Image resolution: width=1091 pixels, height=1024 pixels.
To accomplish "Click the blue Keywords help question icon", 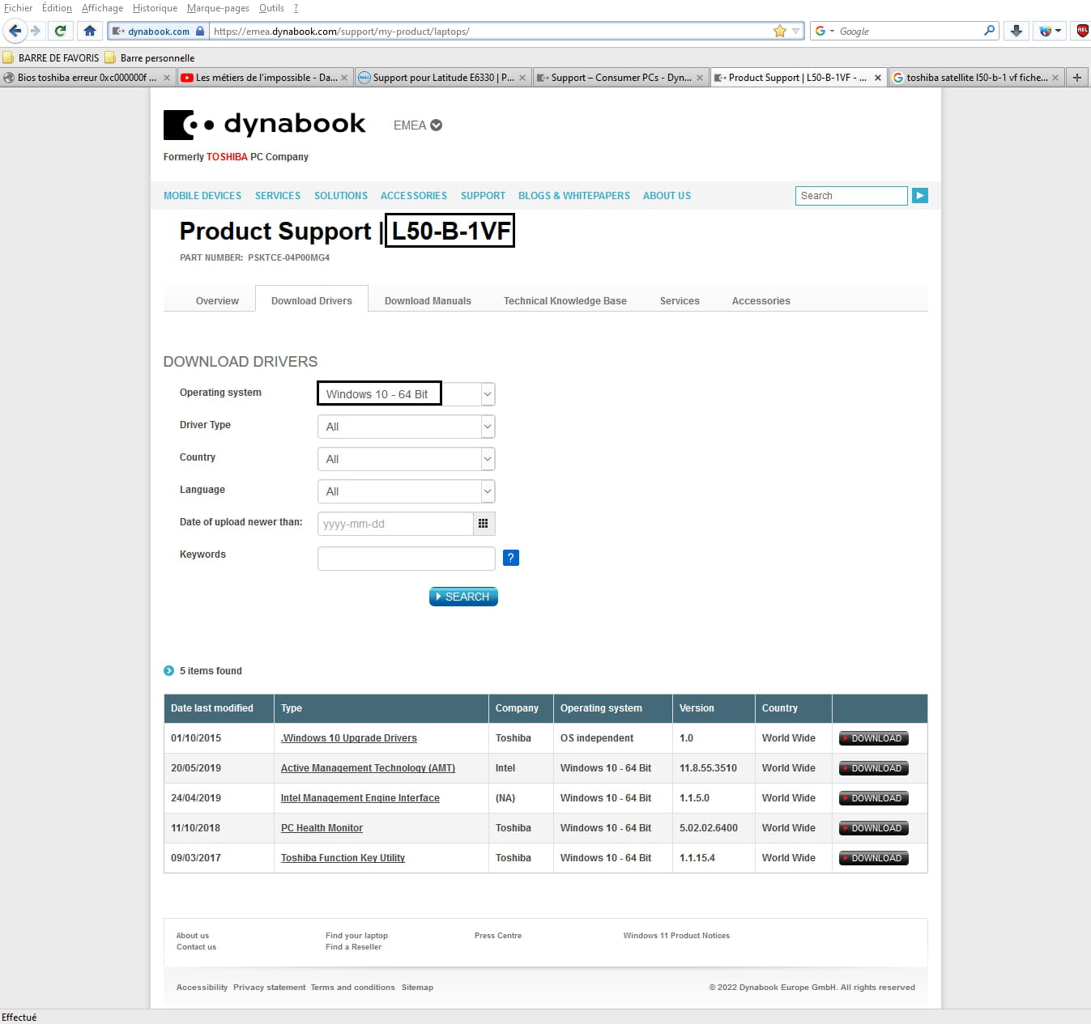I will tap(511, 558).
